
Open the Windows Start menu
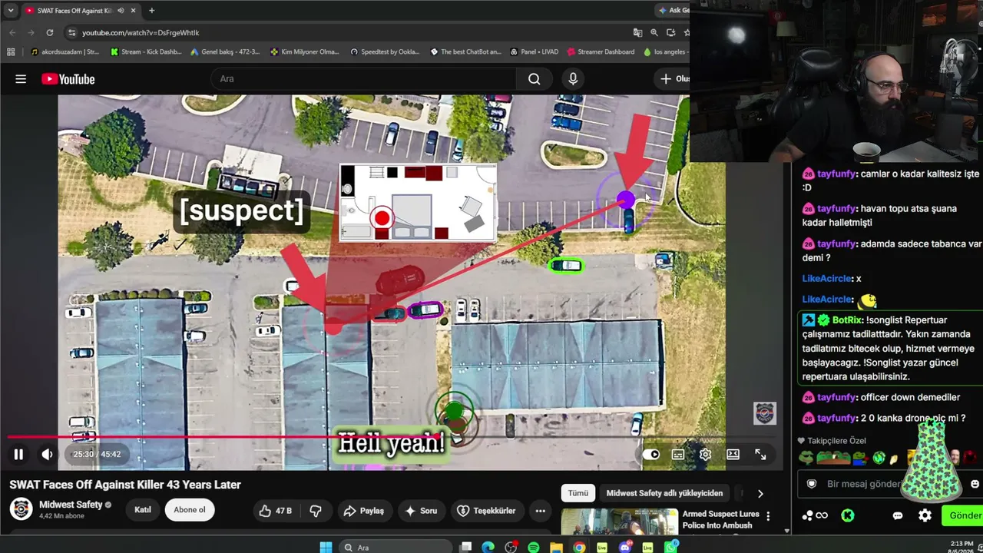point(326,547)
